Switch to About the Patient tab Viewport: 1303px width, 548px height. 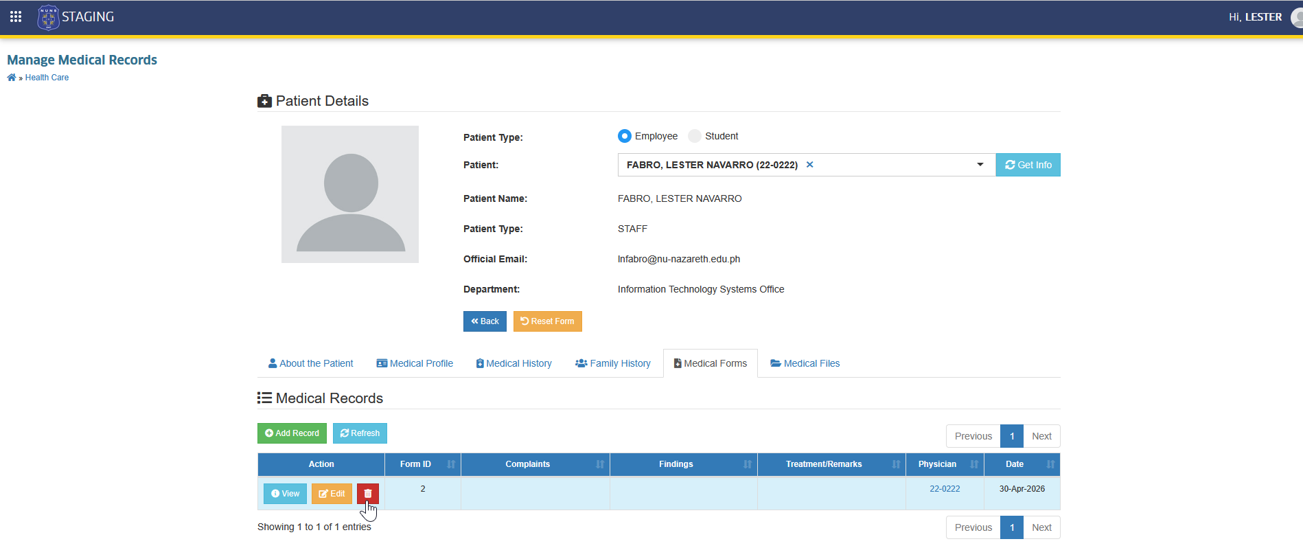(310, 363)
